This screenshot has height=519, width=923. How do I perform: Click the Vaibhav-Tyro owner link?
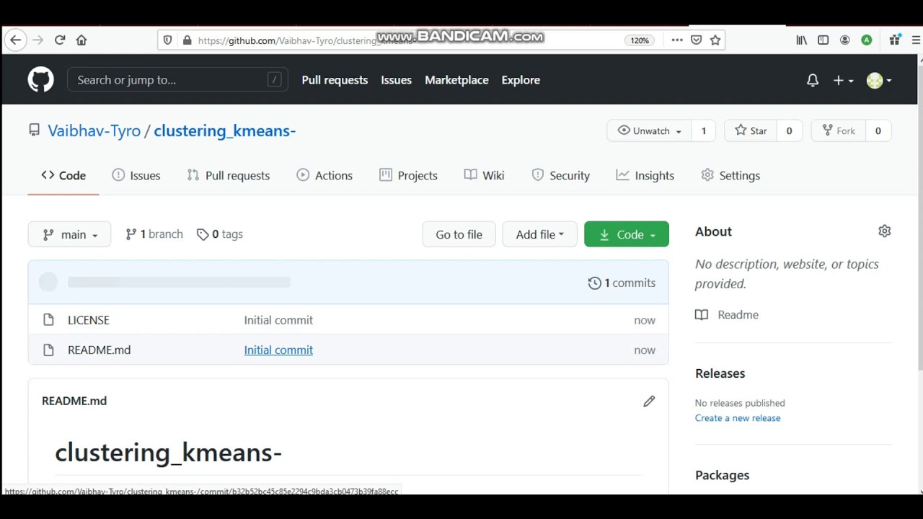click(94, 131)
